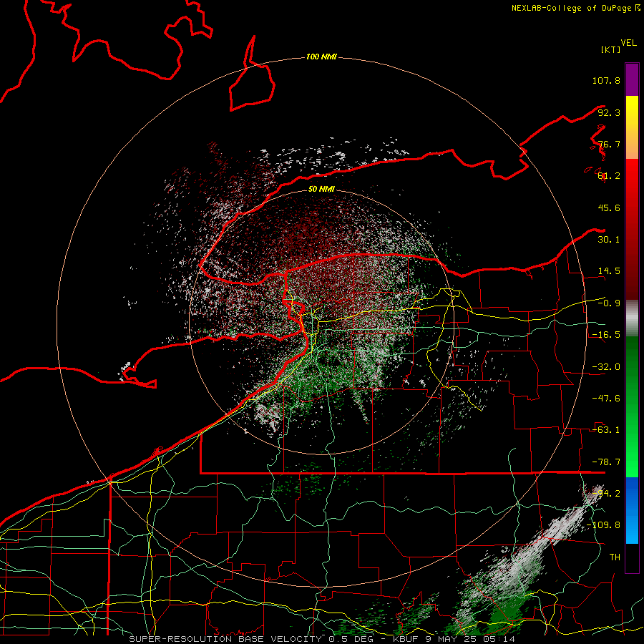Click the 100 NMI range ring label
The image size is (644, 644).
[x=321, y=57]
